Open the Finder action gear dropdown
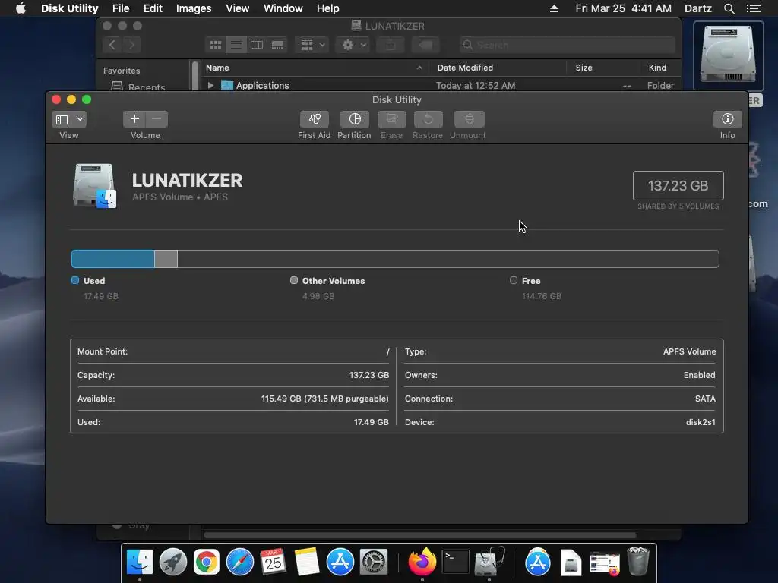This screenshot has width=778, height=583. click(353, 45)
